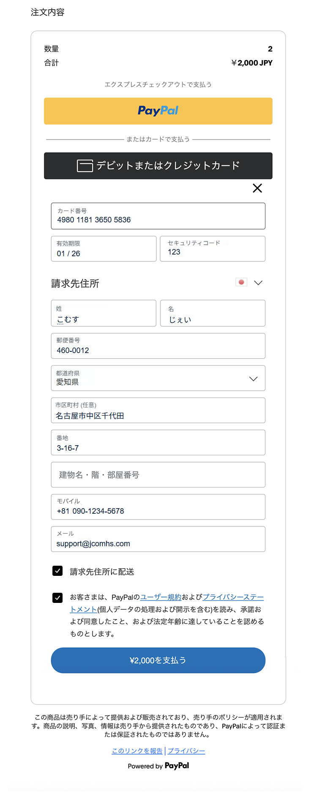Click the メール email address field
The width and height of the screenshot is (317, 805).
point(158,539)
